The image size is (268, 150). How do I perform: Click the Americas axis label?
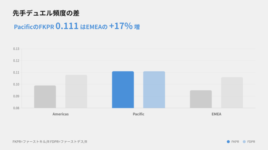[60, 114]
